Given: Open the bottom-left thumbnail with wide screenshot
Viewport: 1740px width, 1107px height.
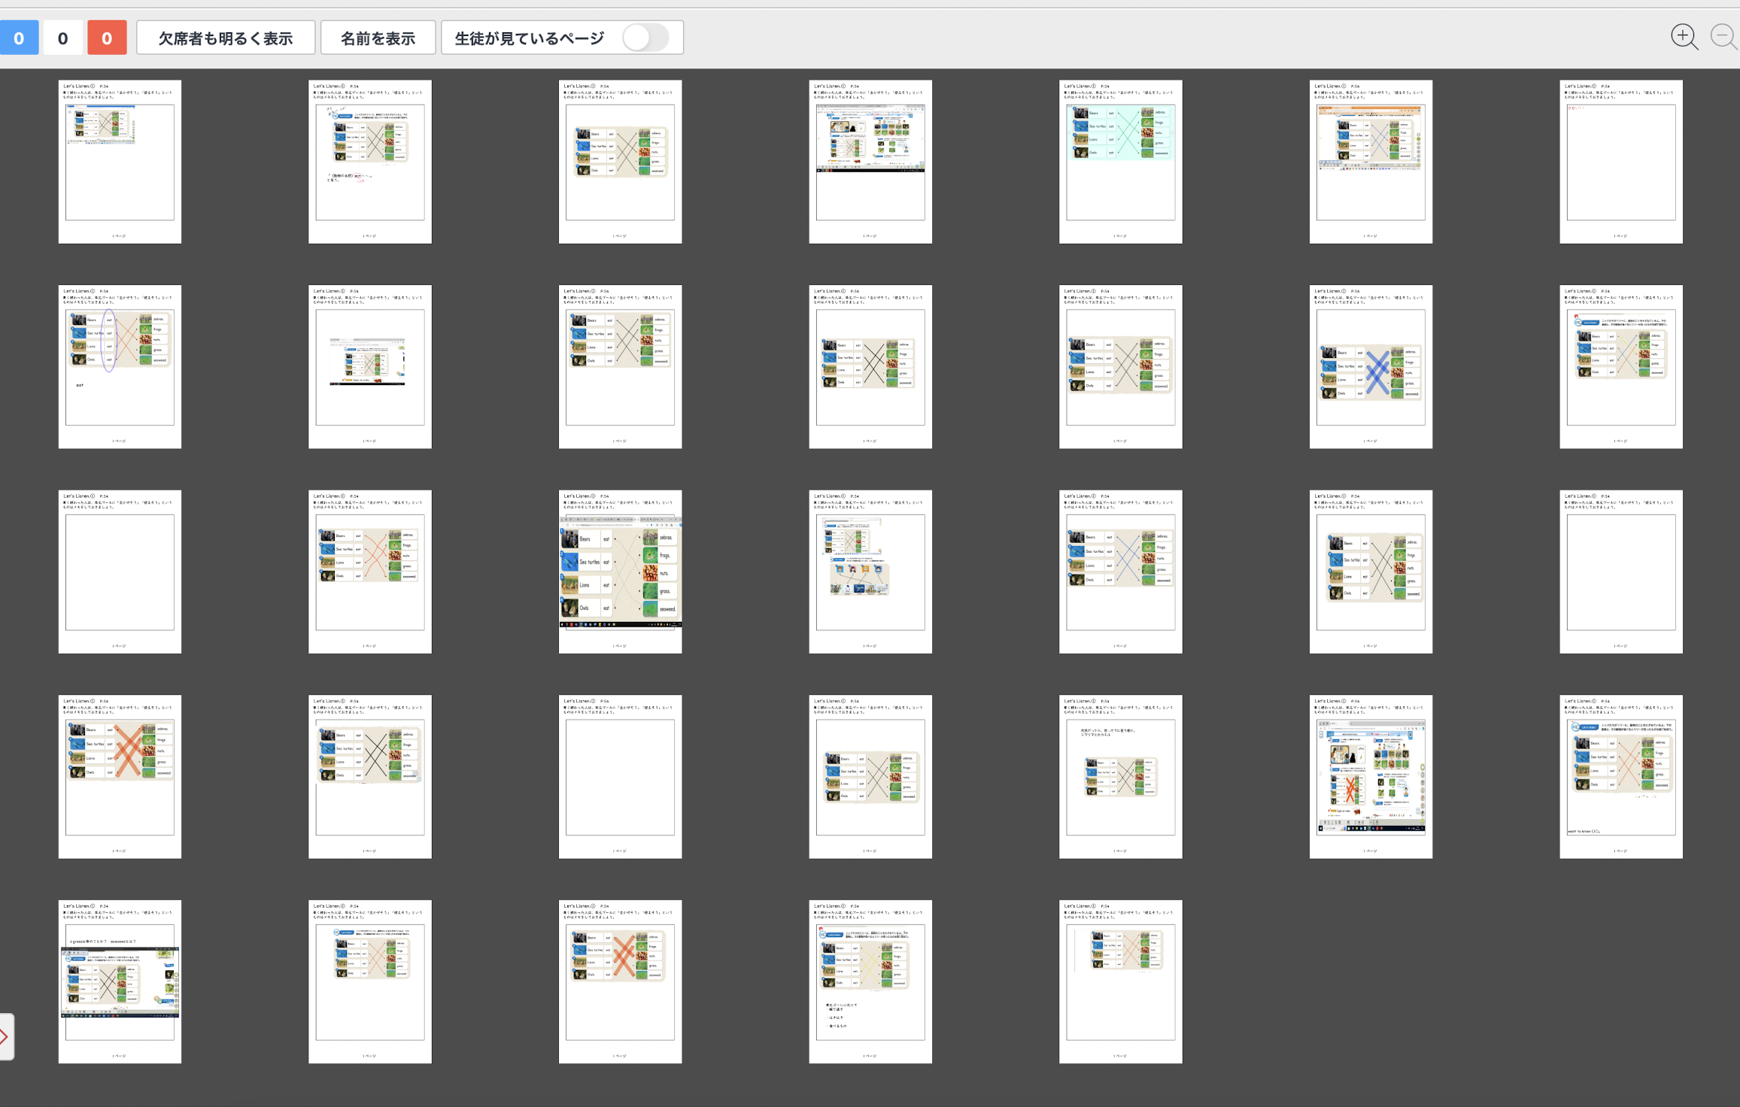Looking at the screenshot, I should coord(120,981).
